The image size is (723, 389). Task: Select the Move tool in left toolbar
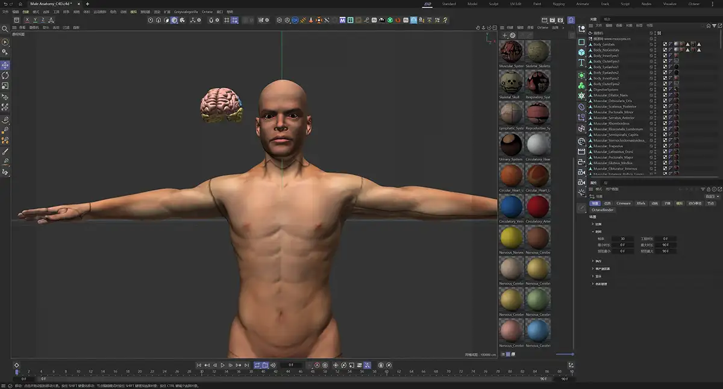tap(5, 65)
